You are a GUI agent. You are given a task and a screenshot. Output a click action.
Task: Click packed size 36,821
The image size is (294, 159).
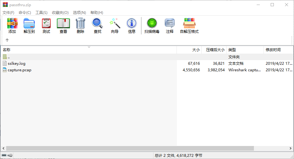218,64
